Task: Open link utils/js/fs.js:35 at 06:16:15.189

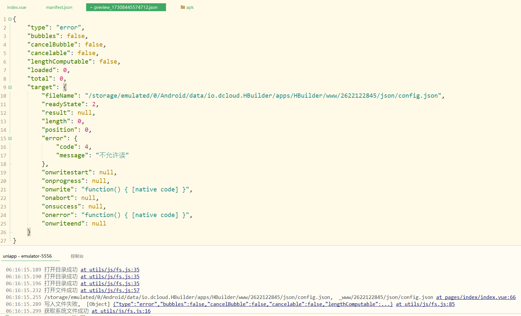Action: pyautogui.click(x=110, y=270)
